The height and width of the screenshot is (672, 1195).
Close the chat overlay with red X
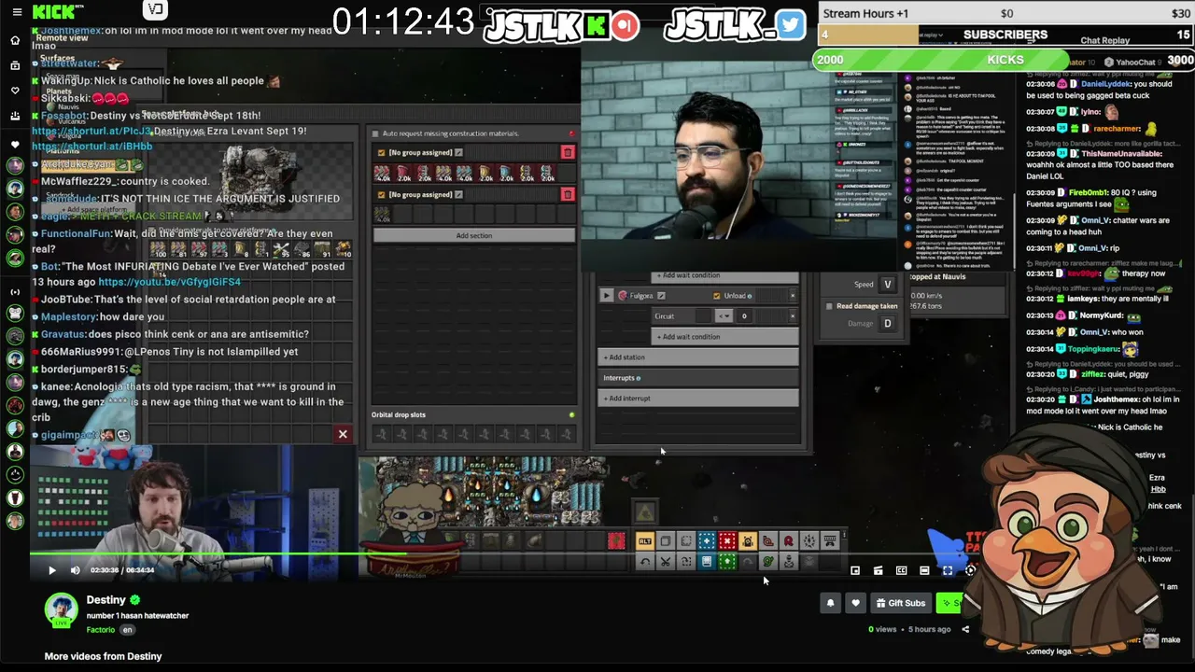[343, 434]
